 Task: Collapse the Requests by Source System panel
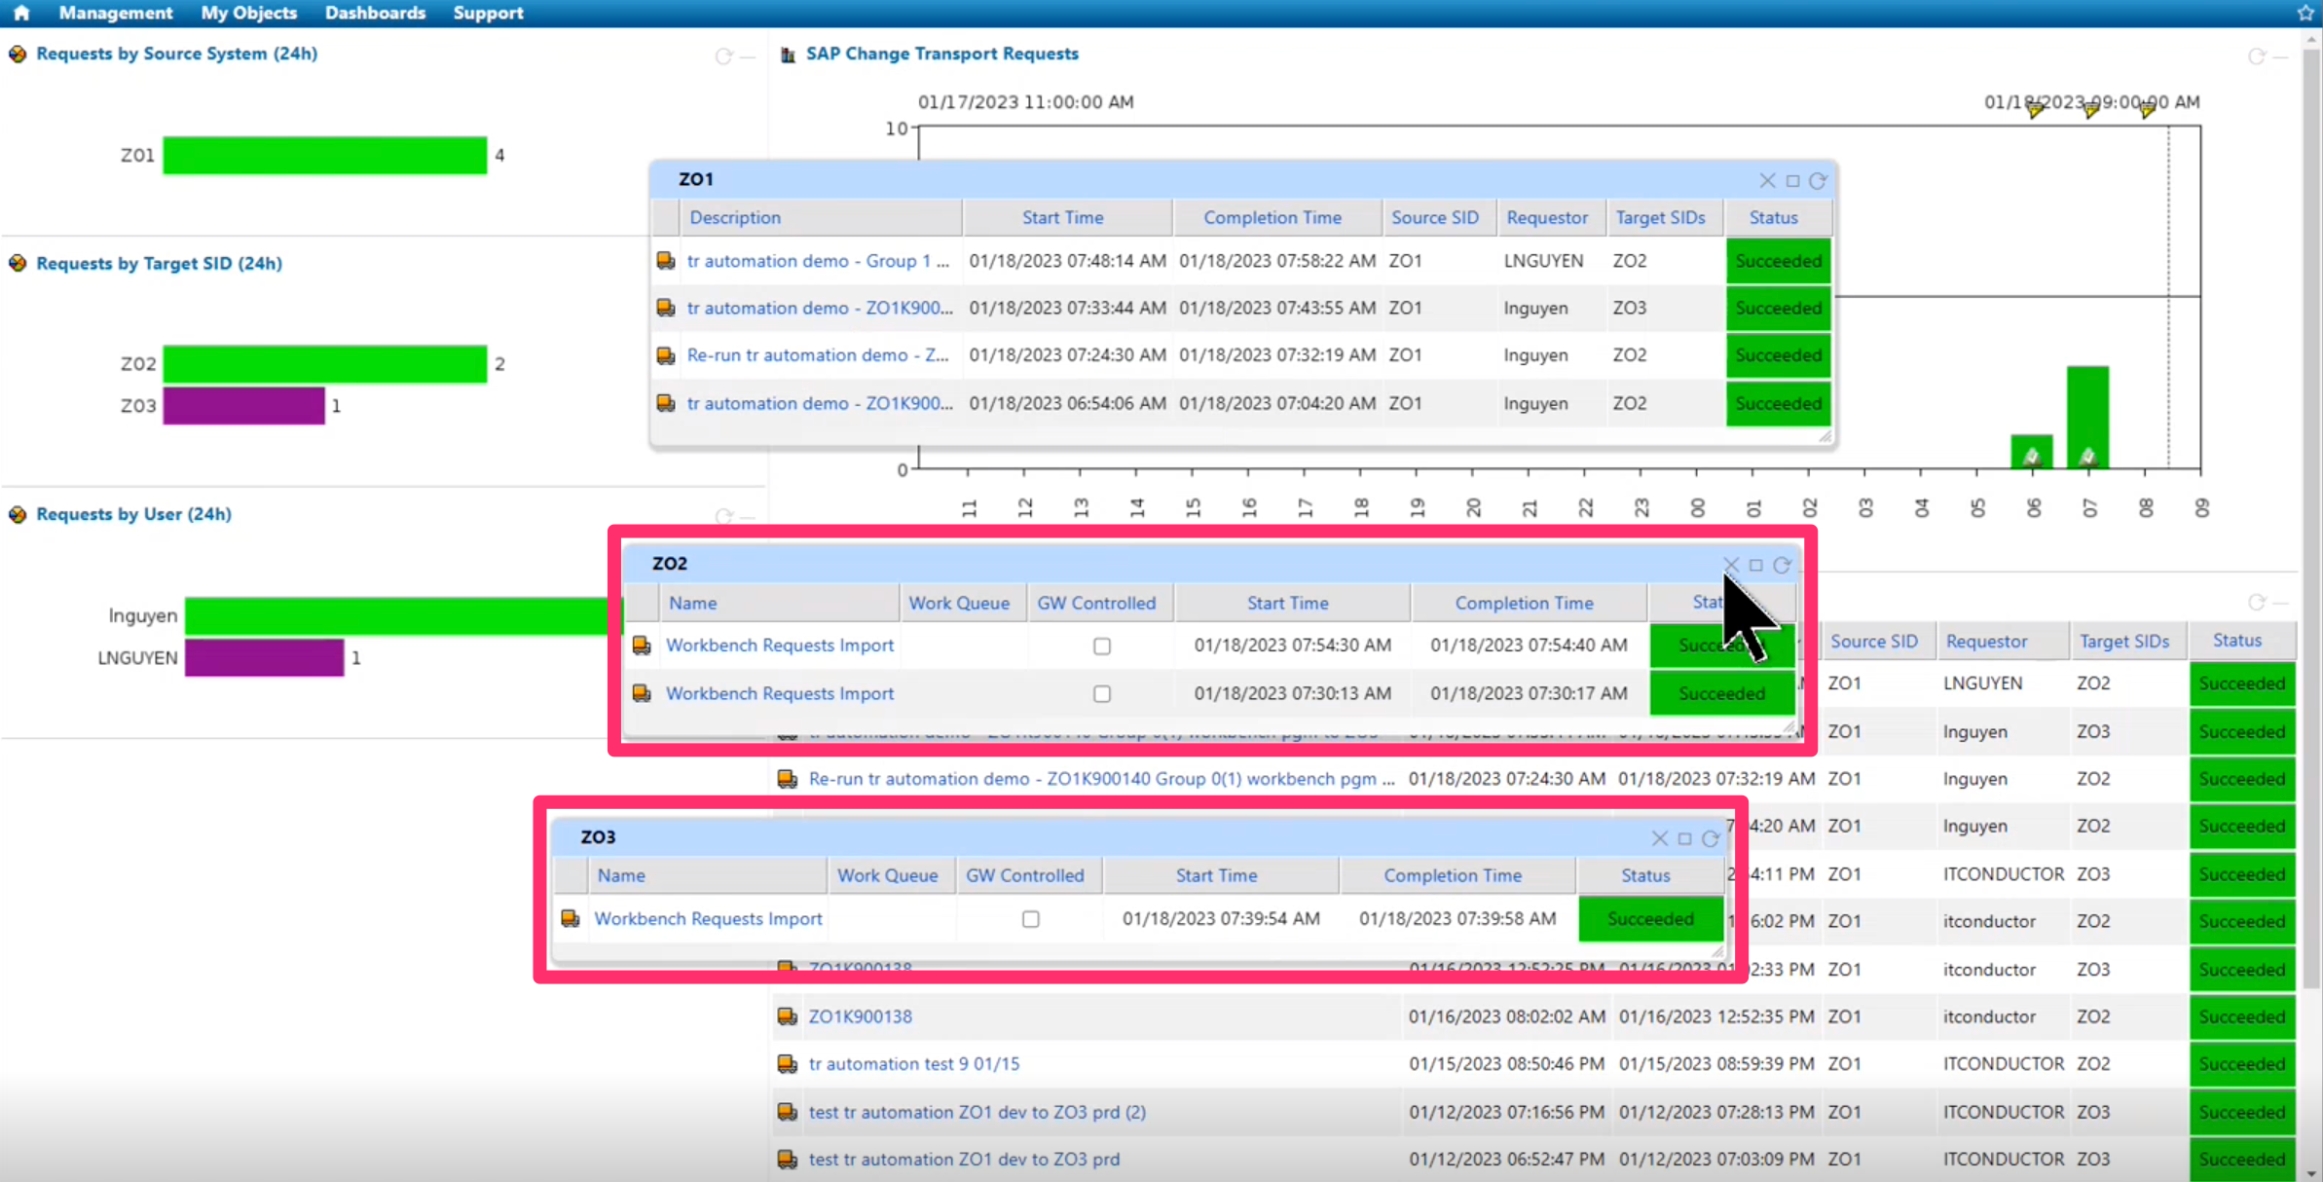tap(749, 56)
